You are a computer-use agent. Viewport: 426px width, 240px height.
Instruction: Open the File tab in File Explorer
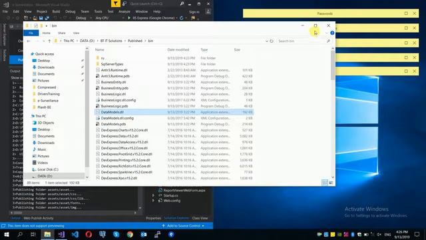[31, 33]
